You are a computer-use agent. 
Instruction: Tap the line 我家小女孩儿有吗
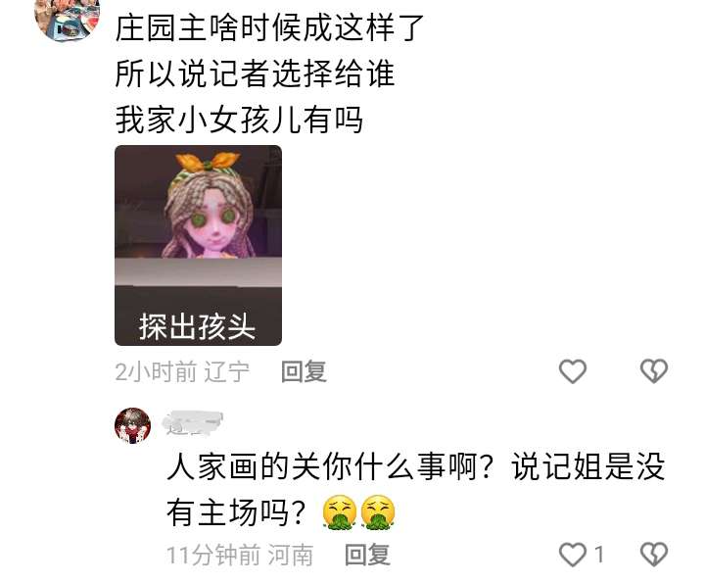click(239, 120)
